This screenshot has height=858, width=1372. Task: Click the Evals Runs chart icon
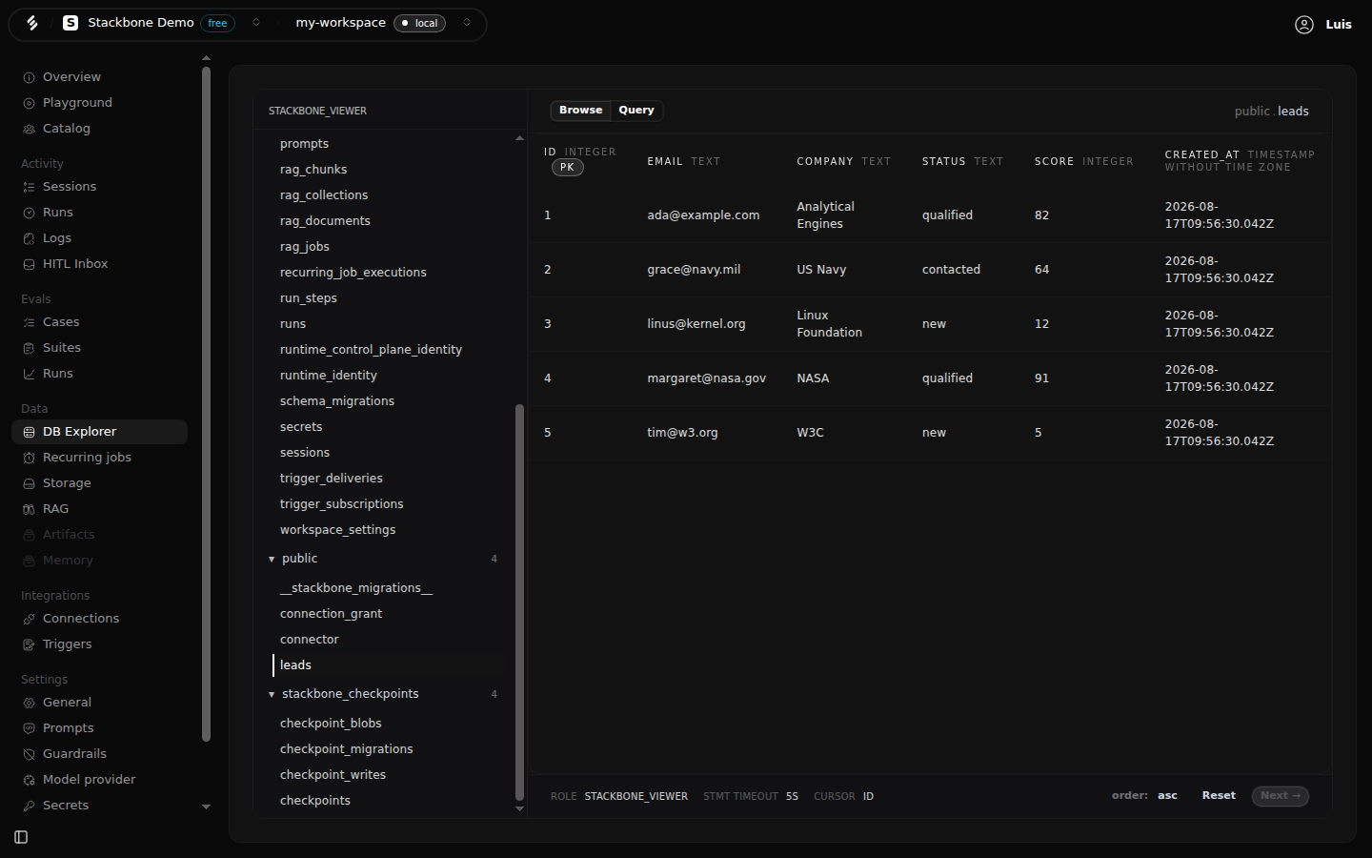(29, 374)
